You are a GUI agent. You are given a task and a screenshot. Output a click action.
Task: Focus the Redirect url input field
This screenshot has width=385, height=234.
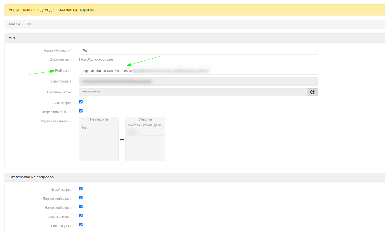(198, 71)
